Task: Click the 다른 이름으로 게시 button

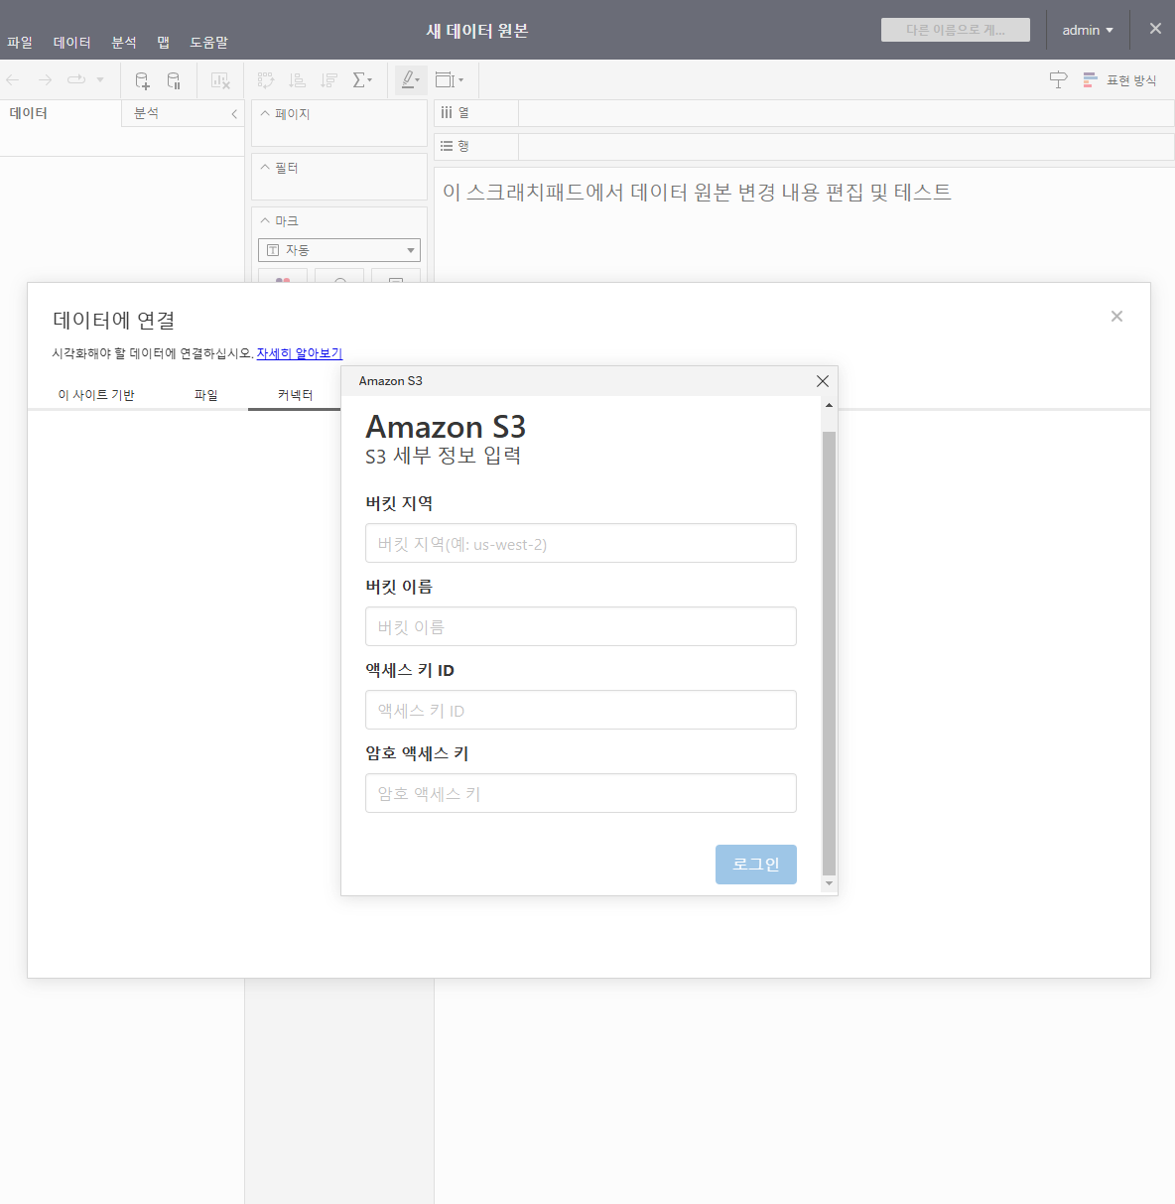Action: [x=956, y=30]
